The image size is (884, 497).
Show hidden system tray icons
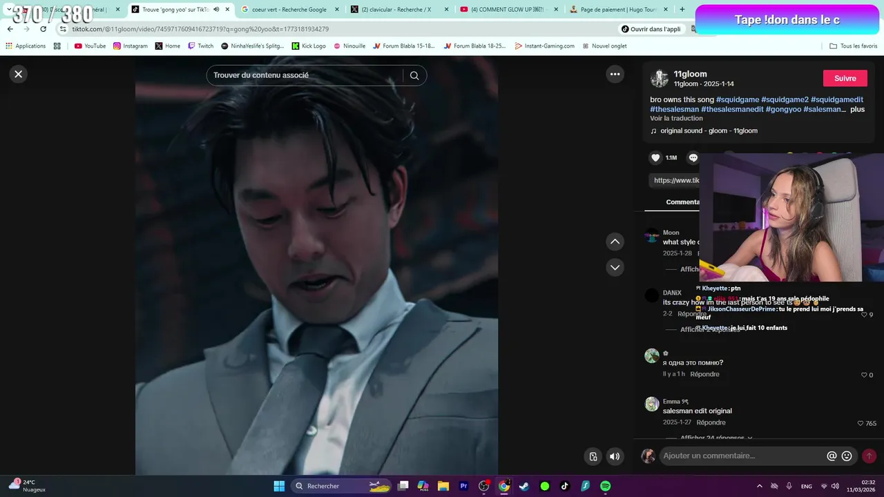pyautogui.click(x=759, y=486)
